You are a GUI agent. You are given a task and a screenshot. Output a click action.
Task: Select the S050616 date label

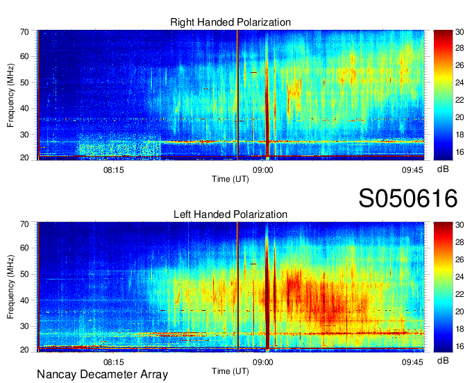pyautogui.click(x=408, y=198)
